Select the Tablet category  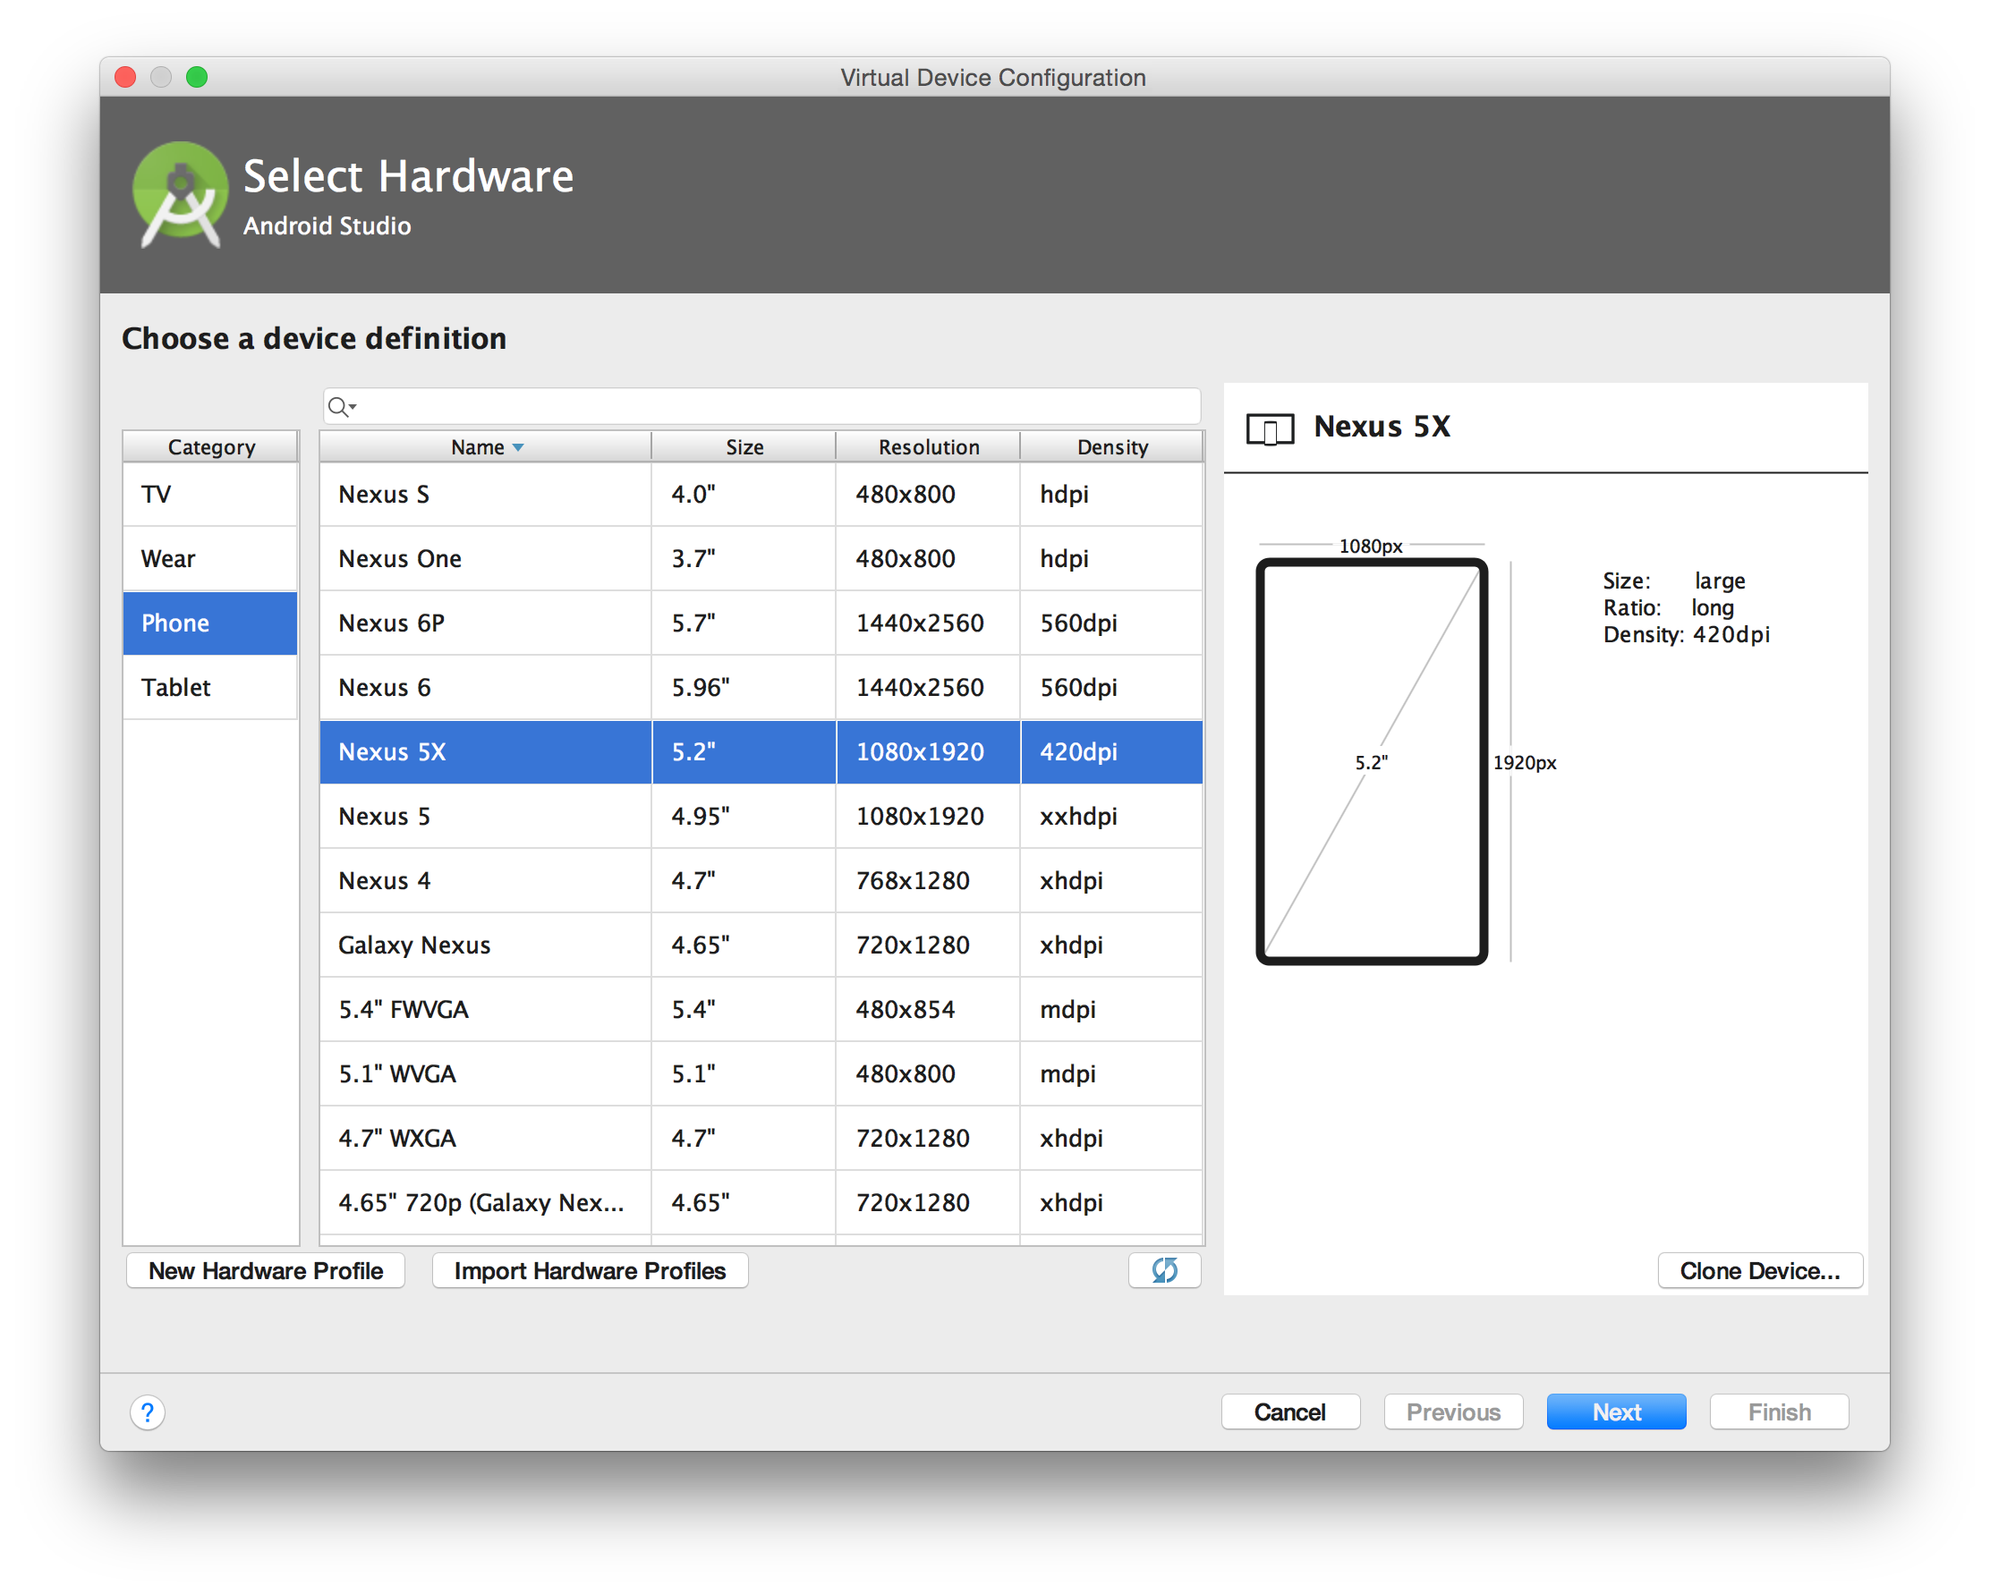tap(210, 688)
